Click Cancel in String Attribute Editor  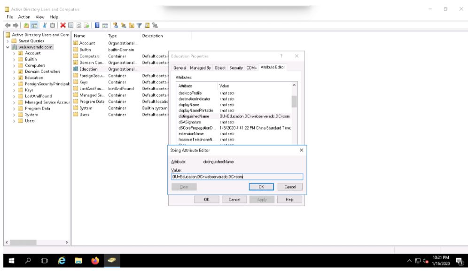(290, 186)
